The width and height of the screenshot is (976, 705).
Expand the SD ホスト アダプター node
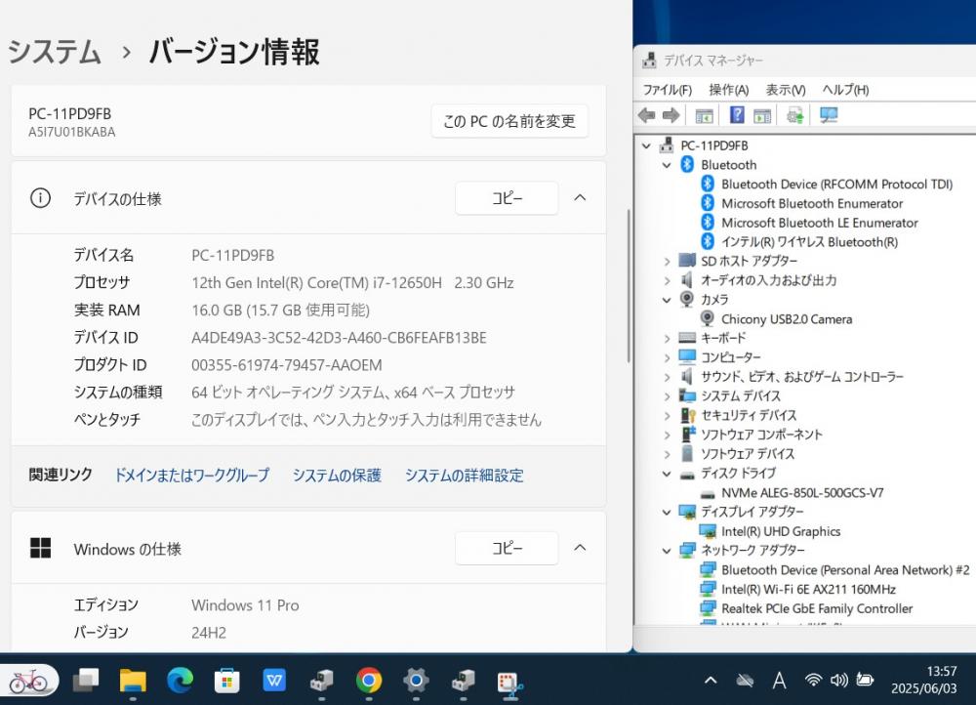(667, 261)
